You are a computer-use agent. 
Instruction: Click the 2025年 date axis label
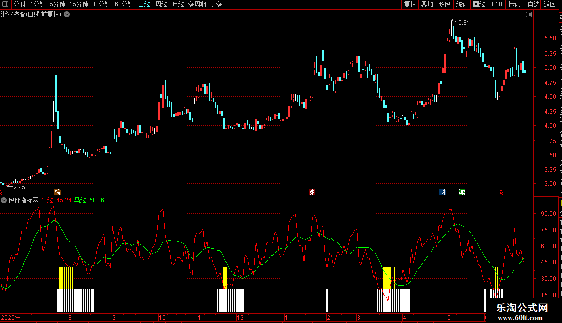point(11,318)
